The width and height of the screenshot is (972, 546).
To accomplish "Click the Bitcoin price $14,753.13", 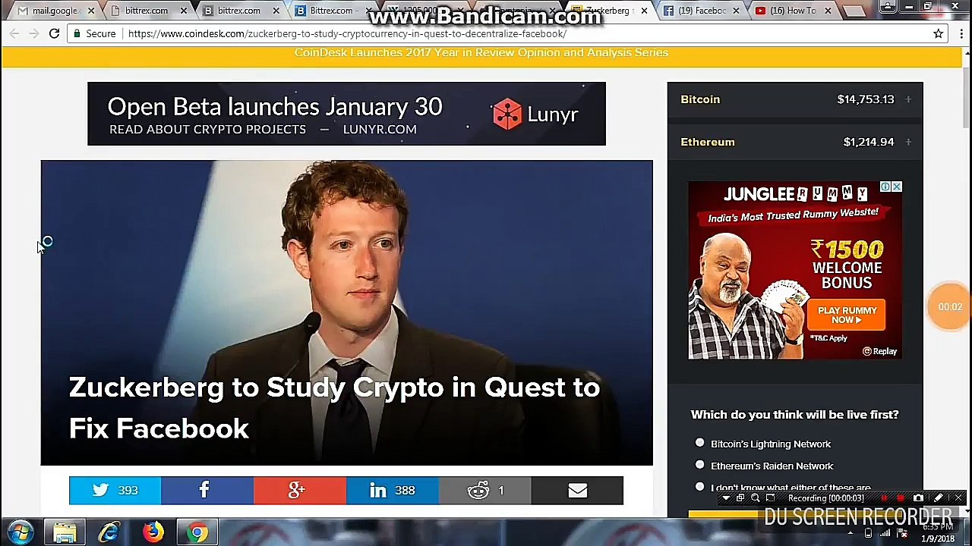I will click(865, 99).
